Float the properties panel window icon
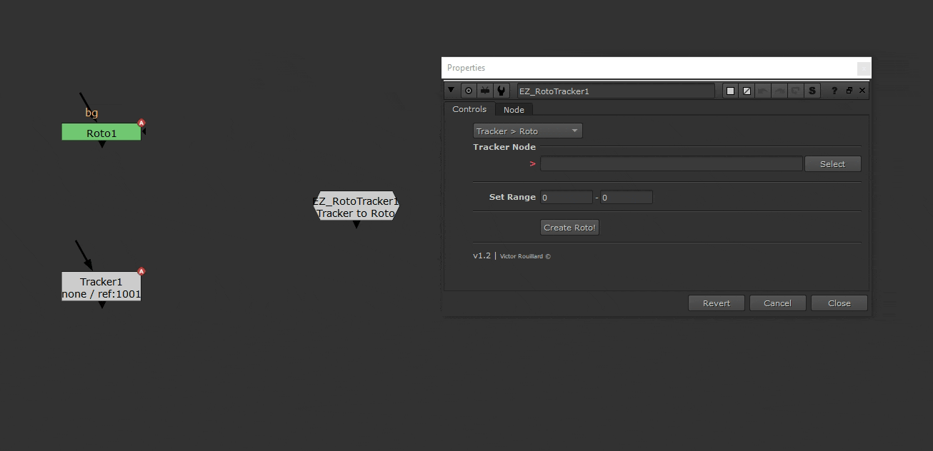 pyautogui.click(x=849, y=91)
